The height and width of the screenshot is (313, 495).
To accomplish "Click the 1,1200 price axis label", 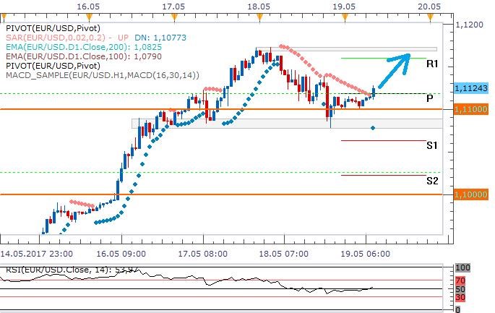I will coord(470,25).
